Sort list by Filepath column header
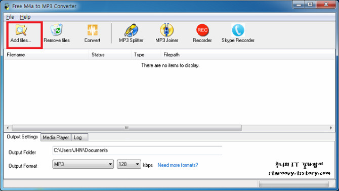The height and width of the screenshot is (191, 339). click(x=248, y=55)
